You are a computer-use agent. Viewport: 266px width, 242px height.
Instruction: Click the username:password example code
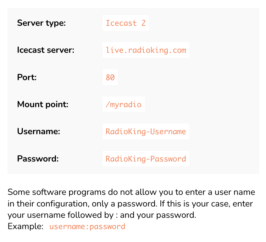87,227
